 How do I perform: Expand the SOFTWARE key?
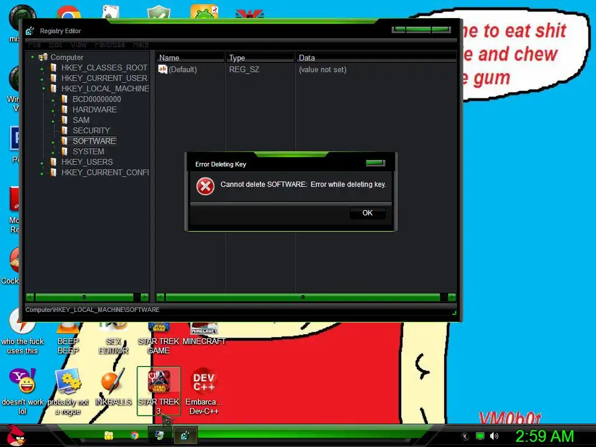point(53,142)
